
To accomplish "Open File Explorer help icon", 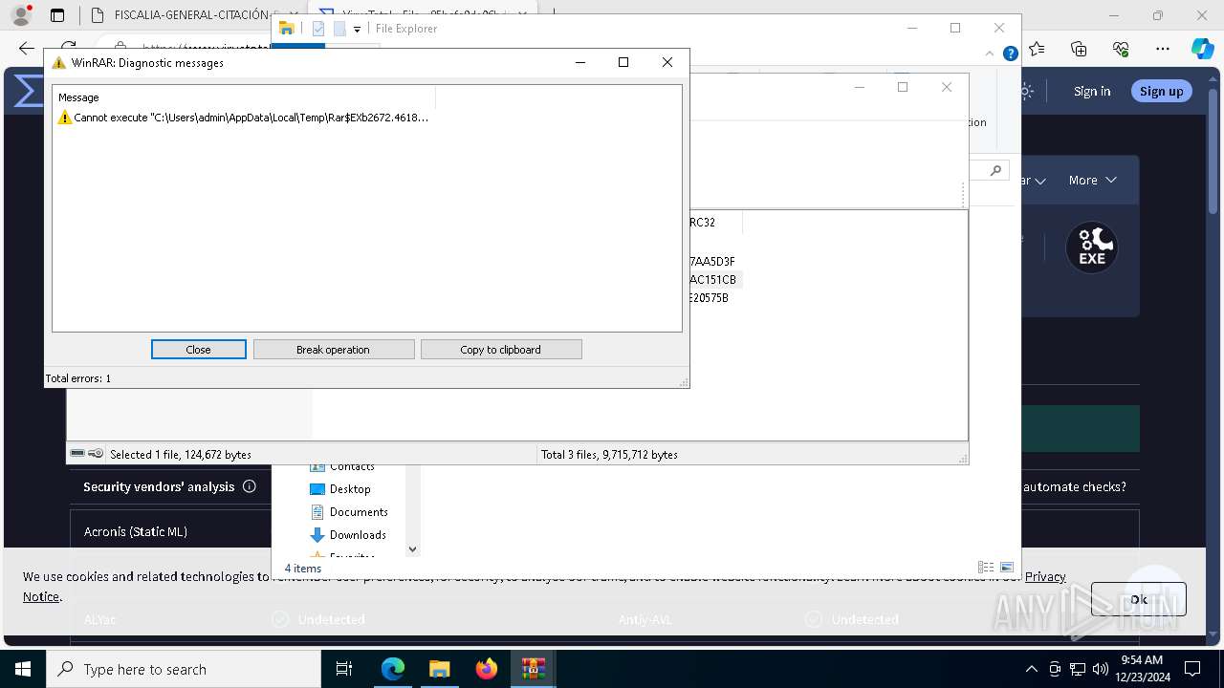I will coord(1010,54).
